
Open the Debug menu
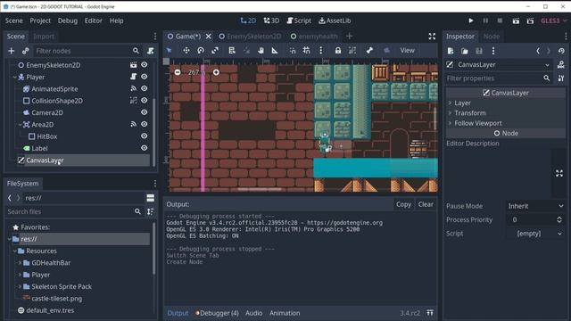tap(68, 21)
